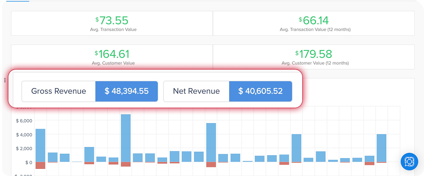This screenshot has height=176, width=424.
Task: Click the Avg. Transaction Value caption text
Action: 114,29
